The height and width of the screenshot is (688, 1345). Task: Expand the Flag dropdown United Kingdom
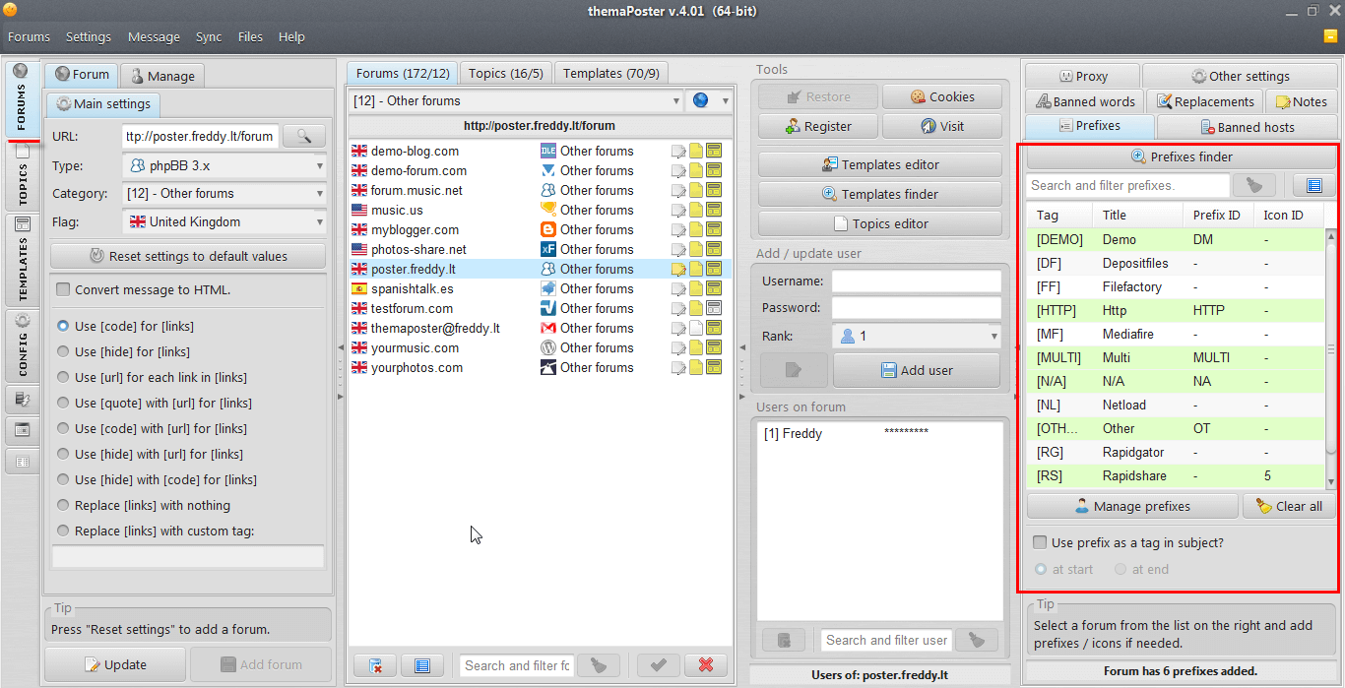224,221
